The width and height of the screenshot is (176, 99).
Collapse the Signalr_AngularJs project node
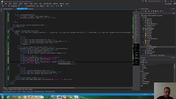point(142,29)
